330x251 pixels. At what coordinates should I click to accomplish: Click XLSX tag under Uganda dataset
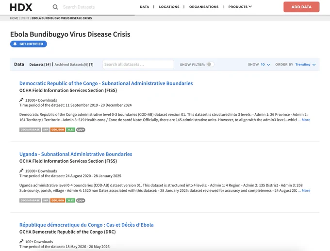coord(71,200)
